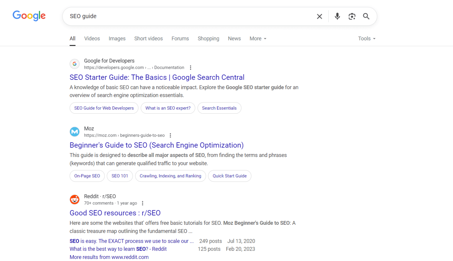Start a voice search with the microphone icon

337,16
